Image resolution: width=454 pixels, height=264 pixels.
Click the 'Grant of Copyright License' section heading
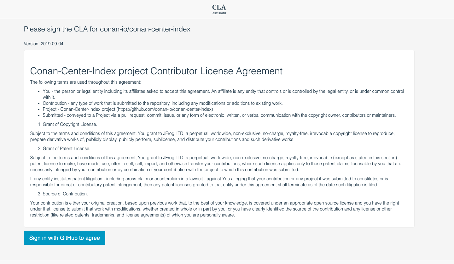pyautogui.click(x=69, y=124)
